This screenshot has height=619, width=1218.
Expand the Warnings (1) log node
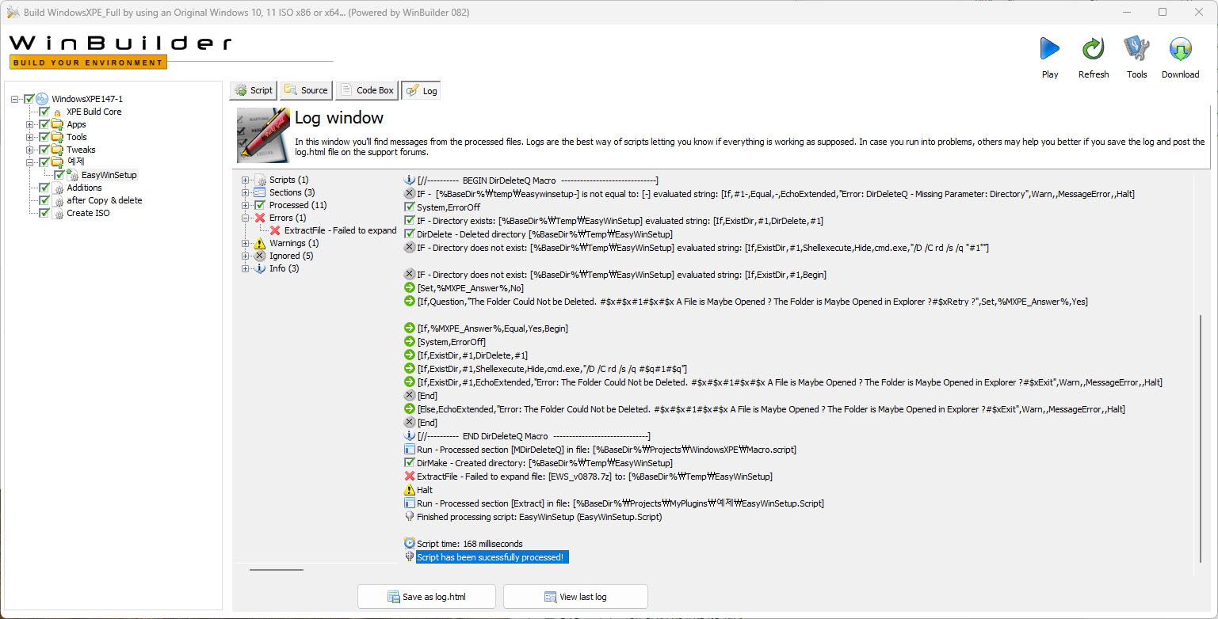click(246, 243)
